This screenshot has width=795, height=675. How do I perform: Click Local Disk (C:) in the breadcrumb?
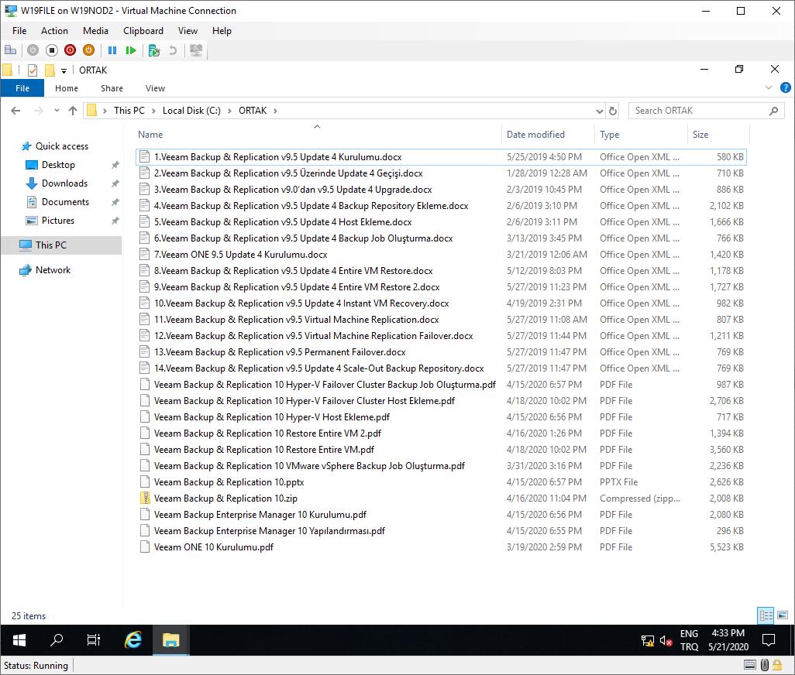pos(191,111)
